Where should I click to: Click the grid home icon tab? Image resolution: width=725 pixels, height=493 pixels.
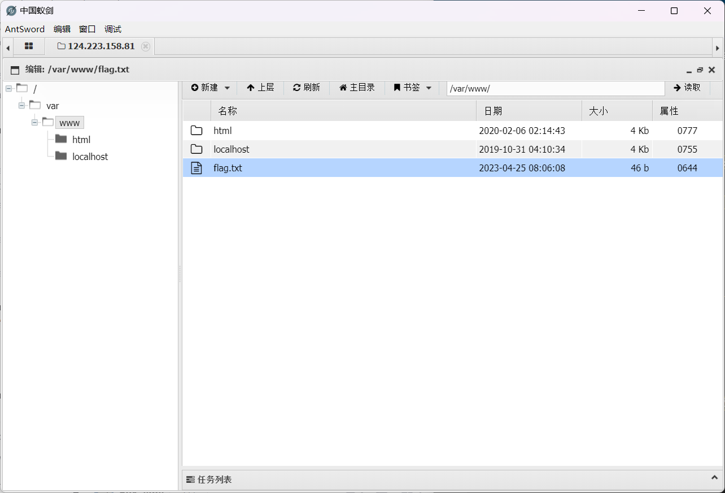28,46
